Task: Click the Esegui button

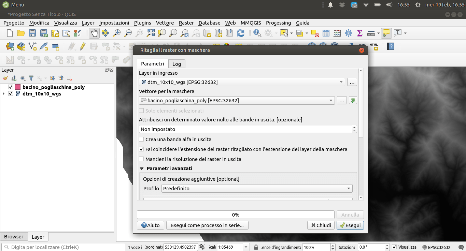Action: pos(350,225)
